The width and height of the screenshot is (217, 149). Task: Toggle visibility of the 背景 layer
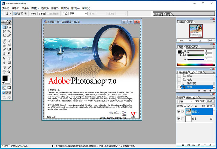pyautogui.click(x=179, y=119)
